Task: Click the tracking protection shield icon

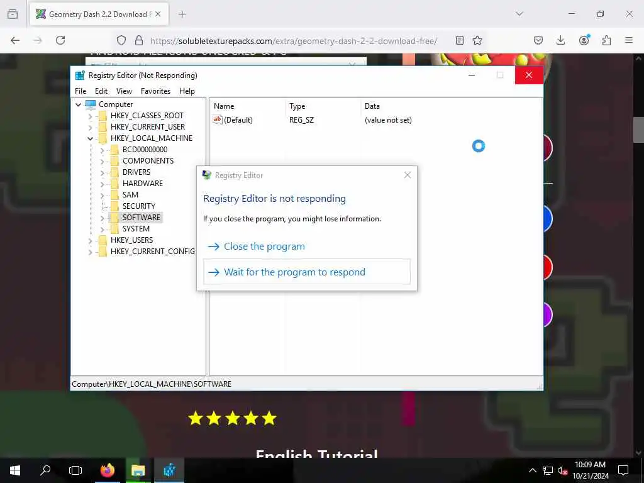Action: (121, 40)
